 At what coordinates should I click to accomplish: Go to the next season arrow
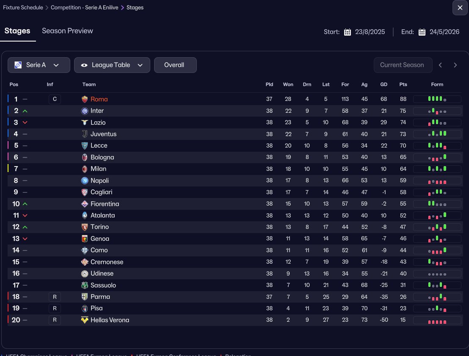click(x=455, y=65)
